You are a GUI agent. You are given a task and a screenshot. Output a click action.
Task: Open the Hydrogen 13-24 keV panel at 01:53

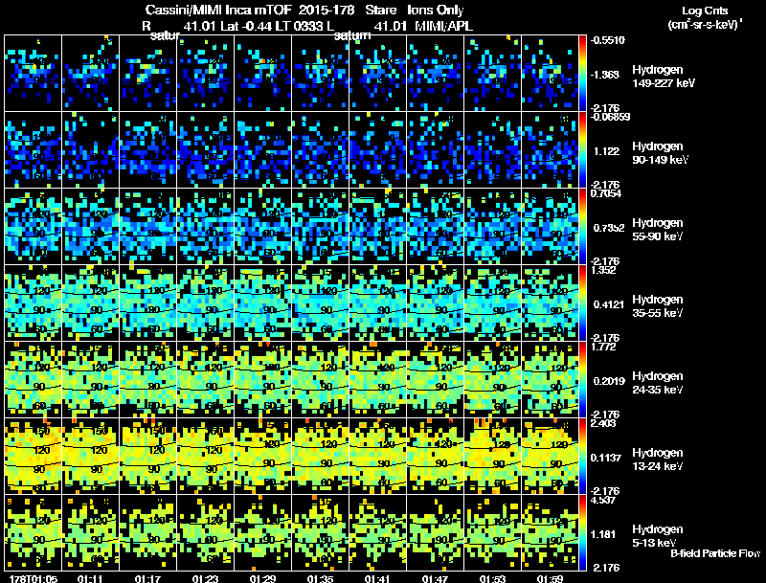tap(492, 457)
